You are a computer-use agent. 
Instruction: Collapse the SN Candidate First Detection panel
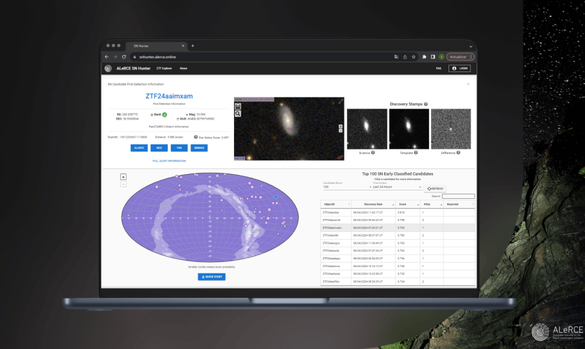[468, 84]
